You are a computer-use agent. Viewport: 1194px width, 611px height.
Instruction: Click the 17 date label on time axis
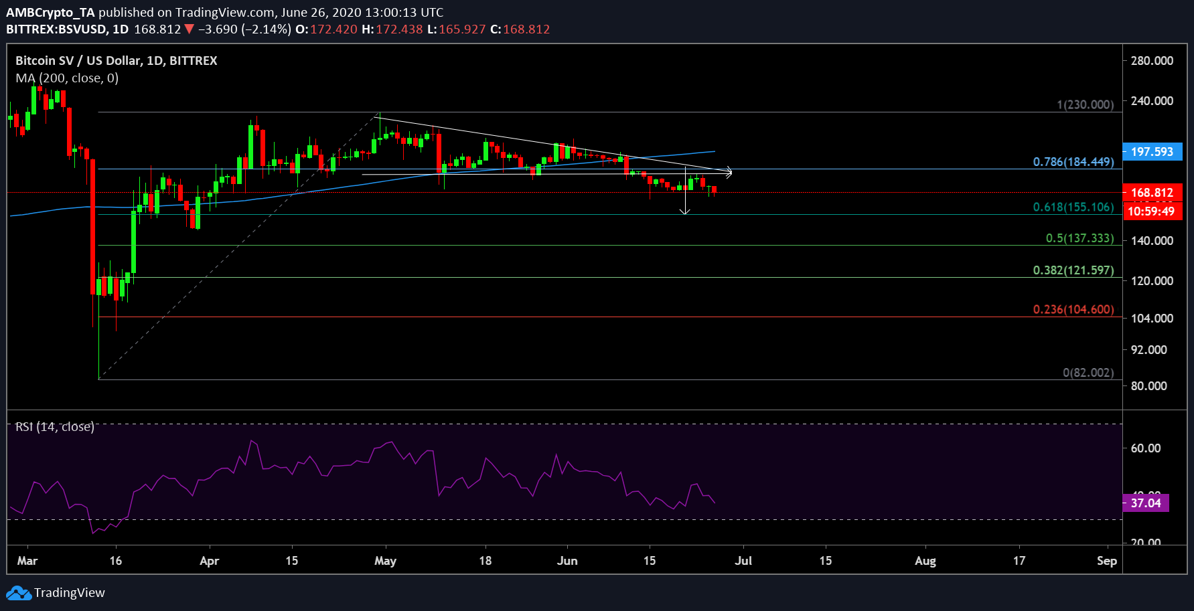click(1019, 561)
